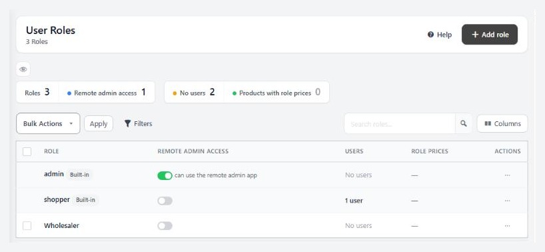Open the admin role name

coord(54,174)
